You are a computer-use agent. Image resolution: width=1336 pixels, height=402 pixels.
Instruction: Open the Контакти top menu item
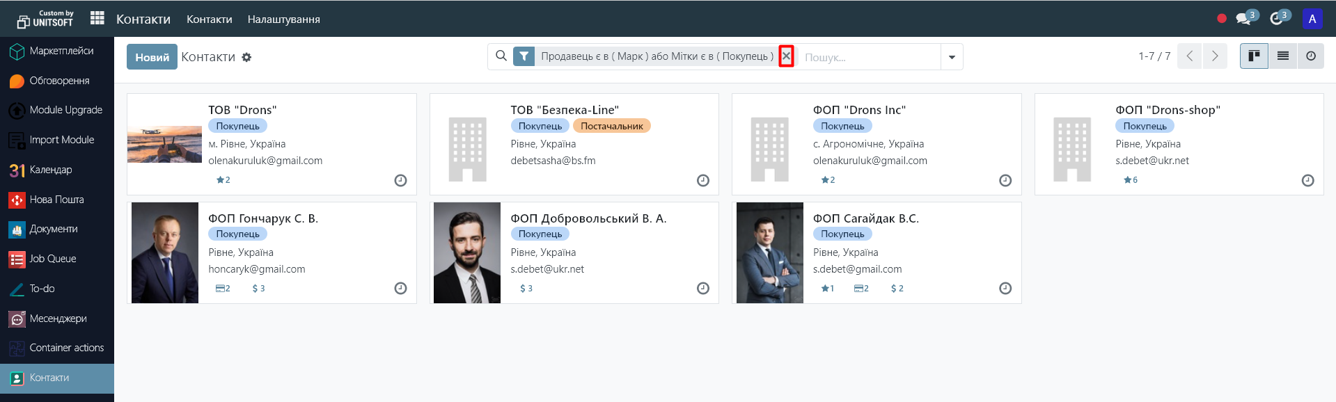point(209,19)
